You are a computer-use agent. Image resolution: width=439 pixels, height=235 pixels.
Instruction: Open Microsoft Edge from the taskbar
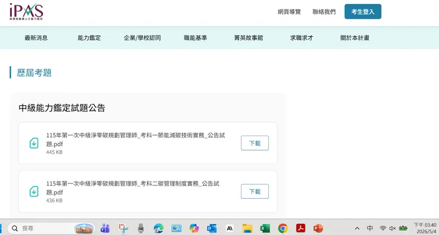tap(158, 228)
